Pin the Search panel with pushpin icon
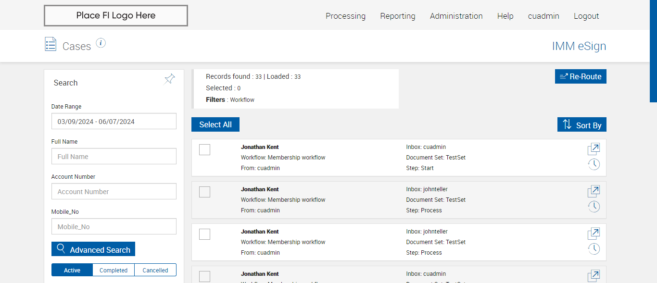Screen dimensions: 657x283 point(170,79)
